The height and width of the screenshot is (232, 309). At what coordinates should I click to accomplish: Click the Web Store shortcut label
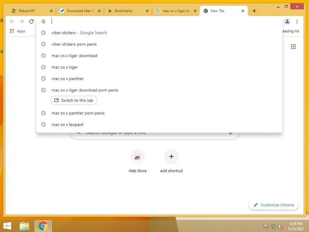(138, 171)
